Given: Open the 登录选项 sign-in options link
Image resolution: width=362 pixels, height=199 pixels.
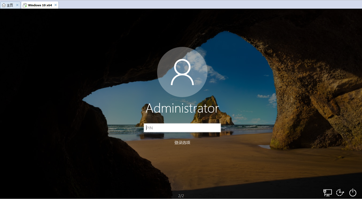Looking at the screenshot, I should pyautogui.click(x=182, y=142).
